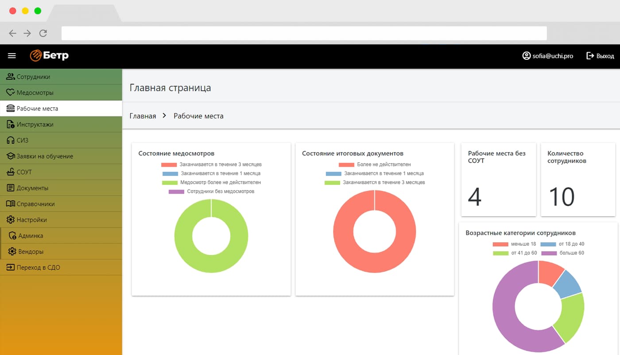Click the Инструктажи document icon
This screenshot has width=620, height=355.
(11, 124)
